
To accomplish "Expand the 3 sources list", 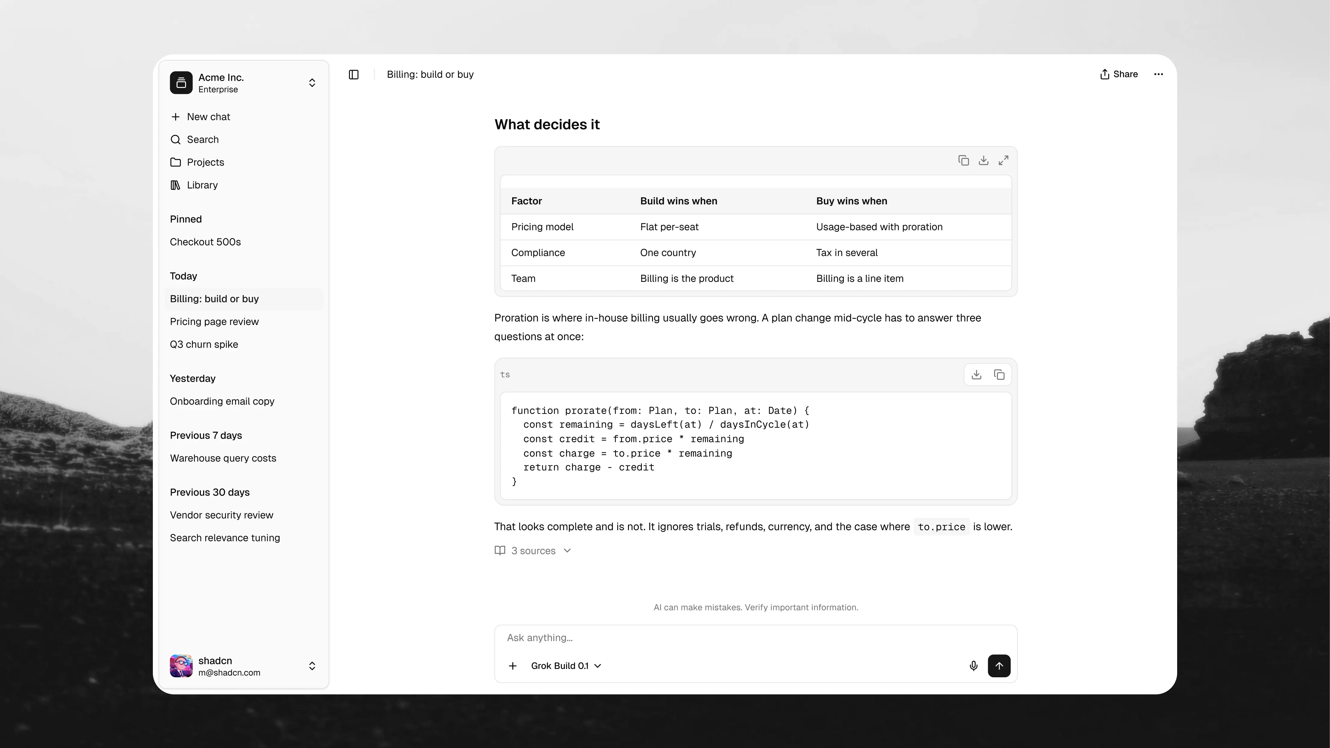I will [x=533, y=551].
